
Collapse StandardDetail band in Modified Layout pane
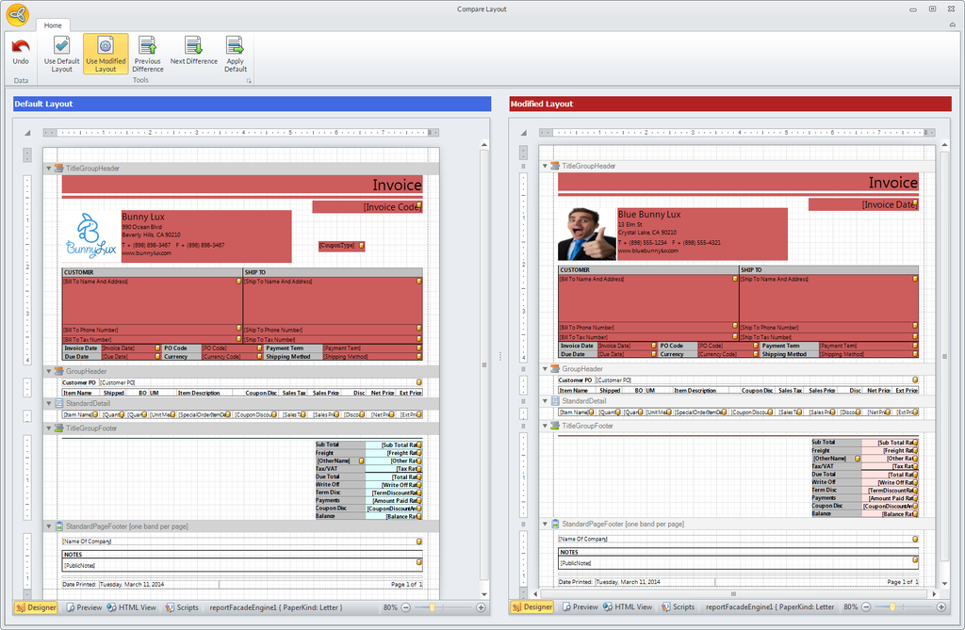(545, 401)
